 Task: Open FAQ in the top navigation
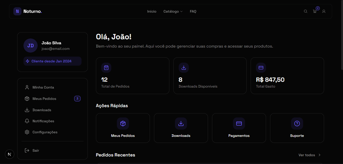point(193,11)
